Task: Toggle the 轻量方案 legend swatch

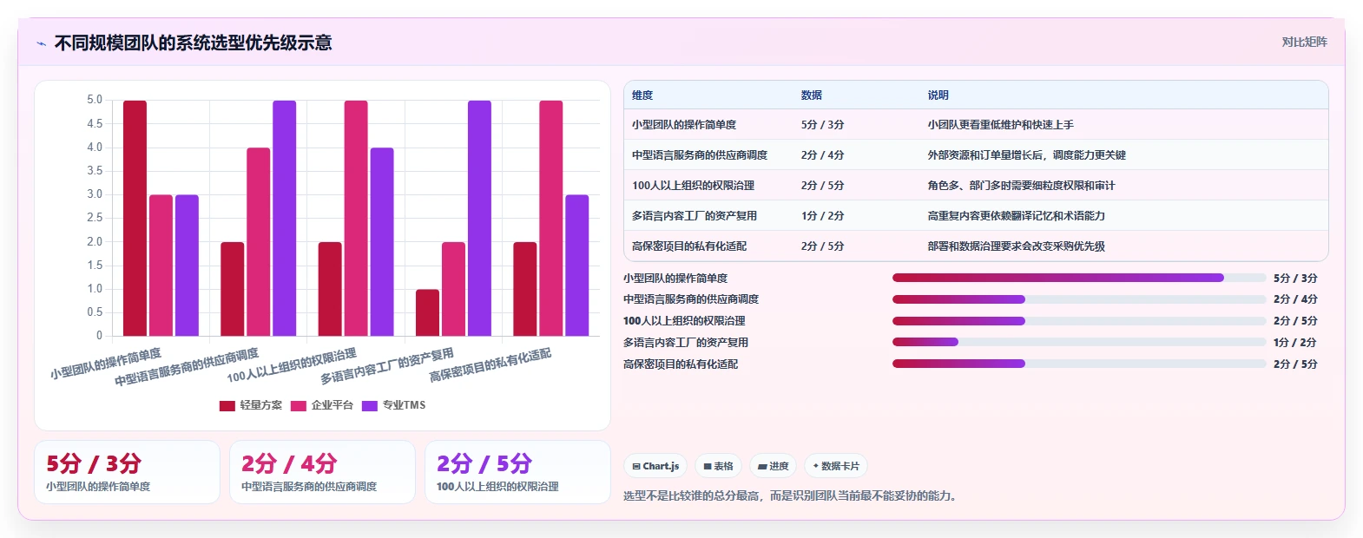Action: (x=227, y=405)
